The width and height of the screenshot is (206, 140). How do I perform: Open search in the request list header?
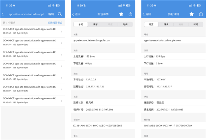coord(60,14)
